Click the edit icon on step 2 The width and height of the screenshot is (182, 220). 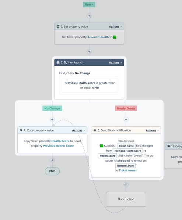[x=58, y=26]
